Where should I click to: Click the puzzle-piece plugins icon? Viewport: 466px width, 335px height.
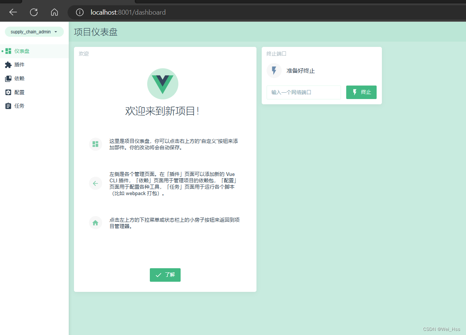8,65
